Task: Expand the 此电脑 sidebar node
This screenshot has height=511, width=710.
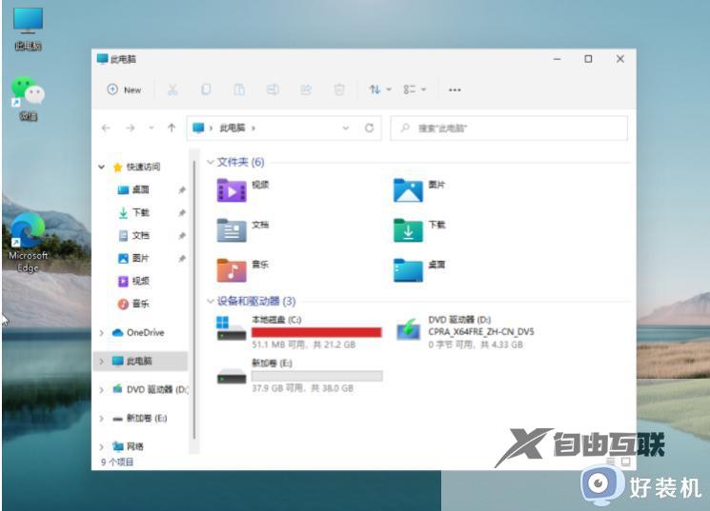Action: [101, 362]
